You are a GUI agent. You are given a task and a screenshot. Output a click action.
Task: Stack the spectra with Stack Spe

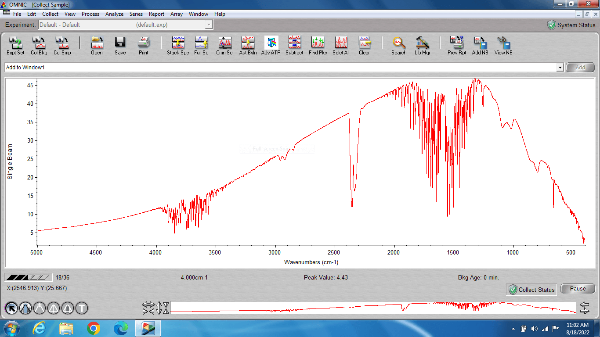178,45
